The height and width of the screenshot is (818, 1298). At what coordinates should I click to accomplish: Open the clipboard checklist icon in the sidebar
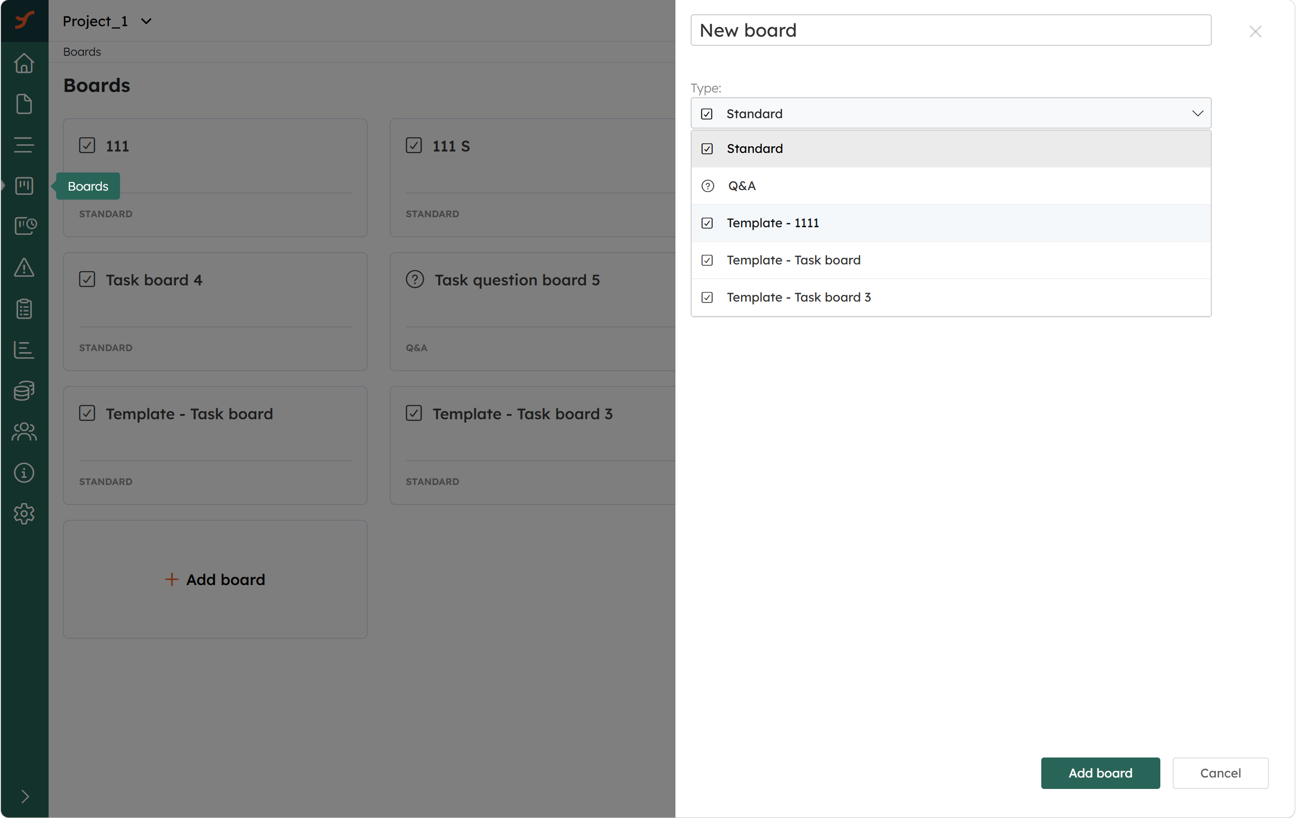click(x=24, y=309)
